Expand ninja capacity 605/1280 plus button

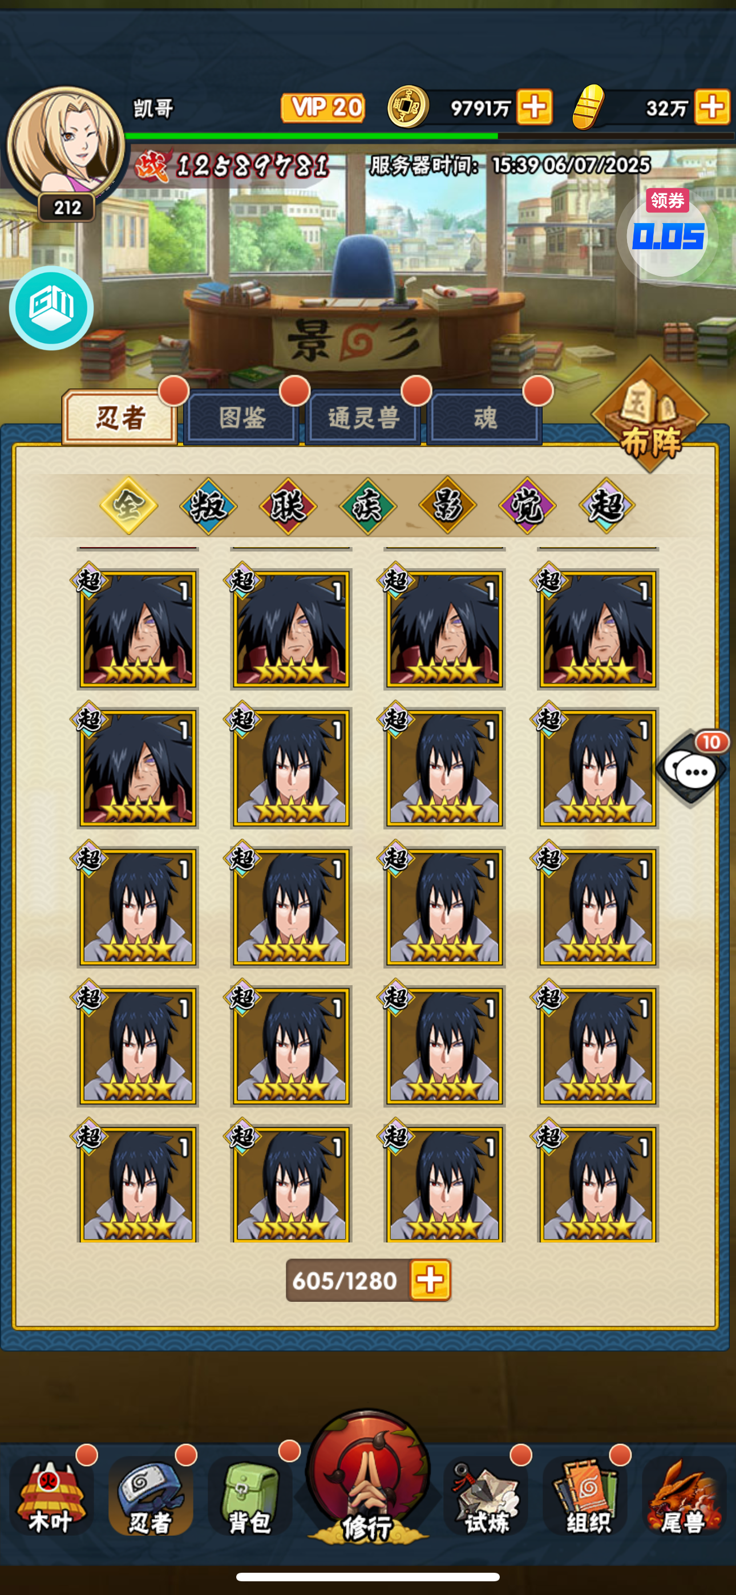coord(430,1280)
